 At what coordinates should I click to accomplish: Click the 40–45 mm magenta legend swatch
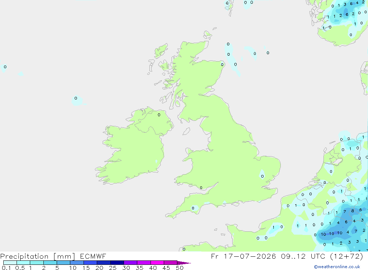[157, 263]
